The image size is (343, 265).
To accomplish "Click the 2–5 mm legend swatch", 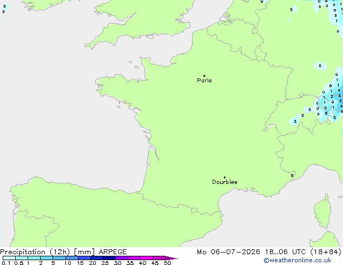I will 47,258.
